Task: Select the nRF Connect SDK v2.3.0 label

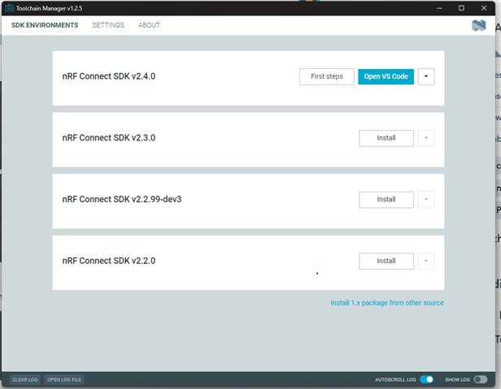Action: pyautogui.click(x=109, y=138)
